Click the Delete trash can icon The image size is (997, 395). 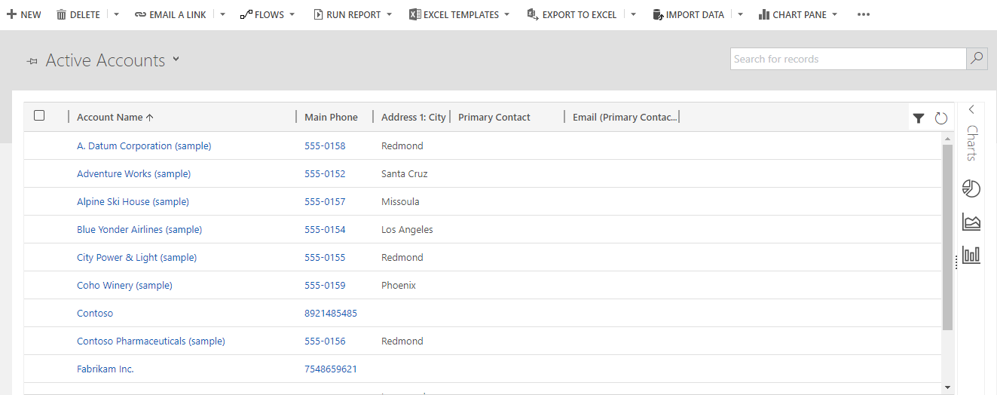pos(61,14)
